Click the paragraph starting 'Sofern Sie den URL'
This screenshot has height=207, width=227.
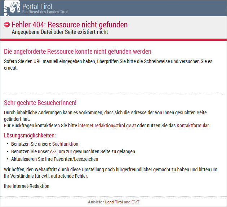click(108, 65)
